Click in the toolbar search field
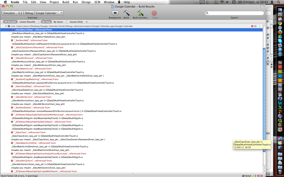Screen dimensions: 284x177 click(x=234, y=13)
